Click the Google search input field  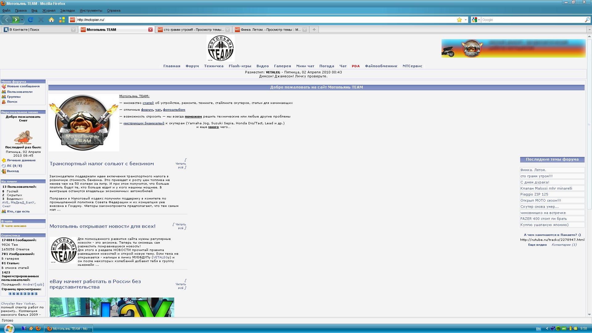pyautogui.click(x=532, y=20)
